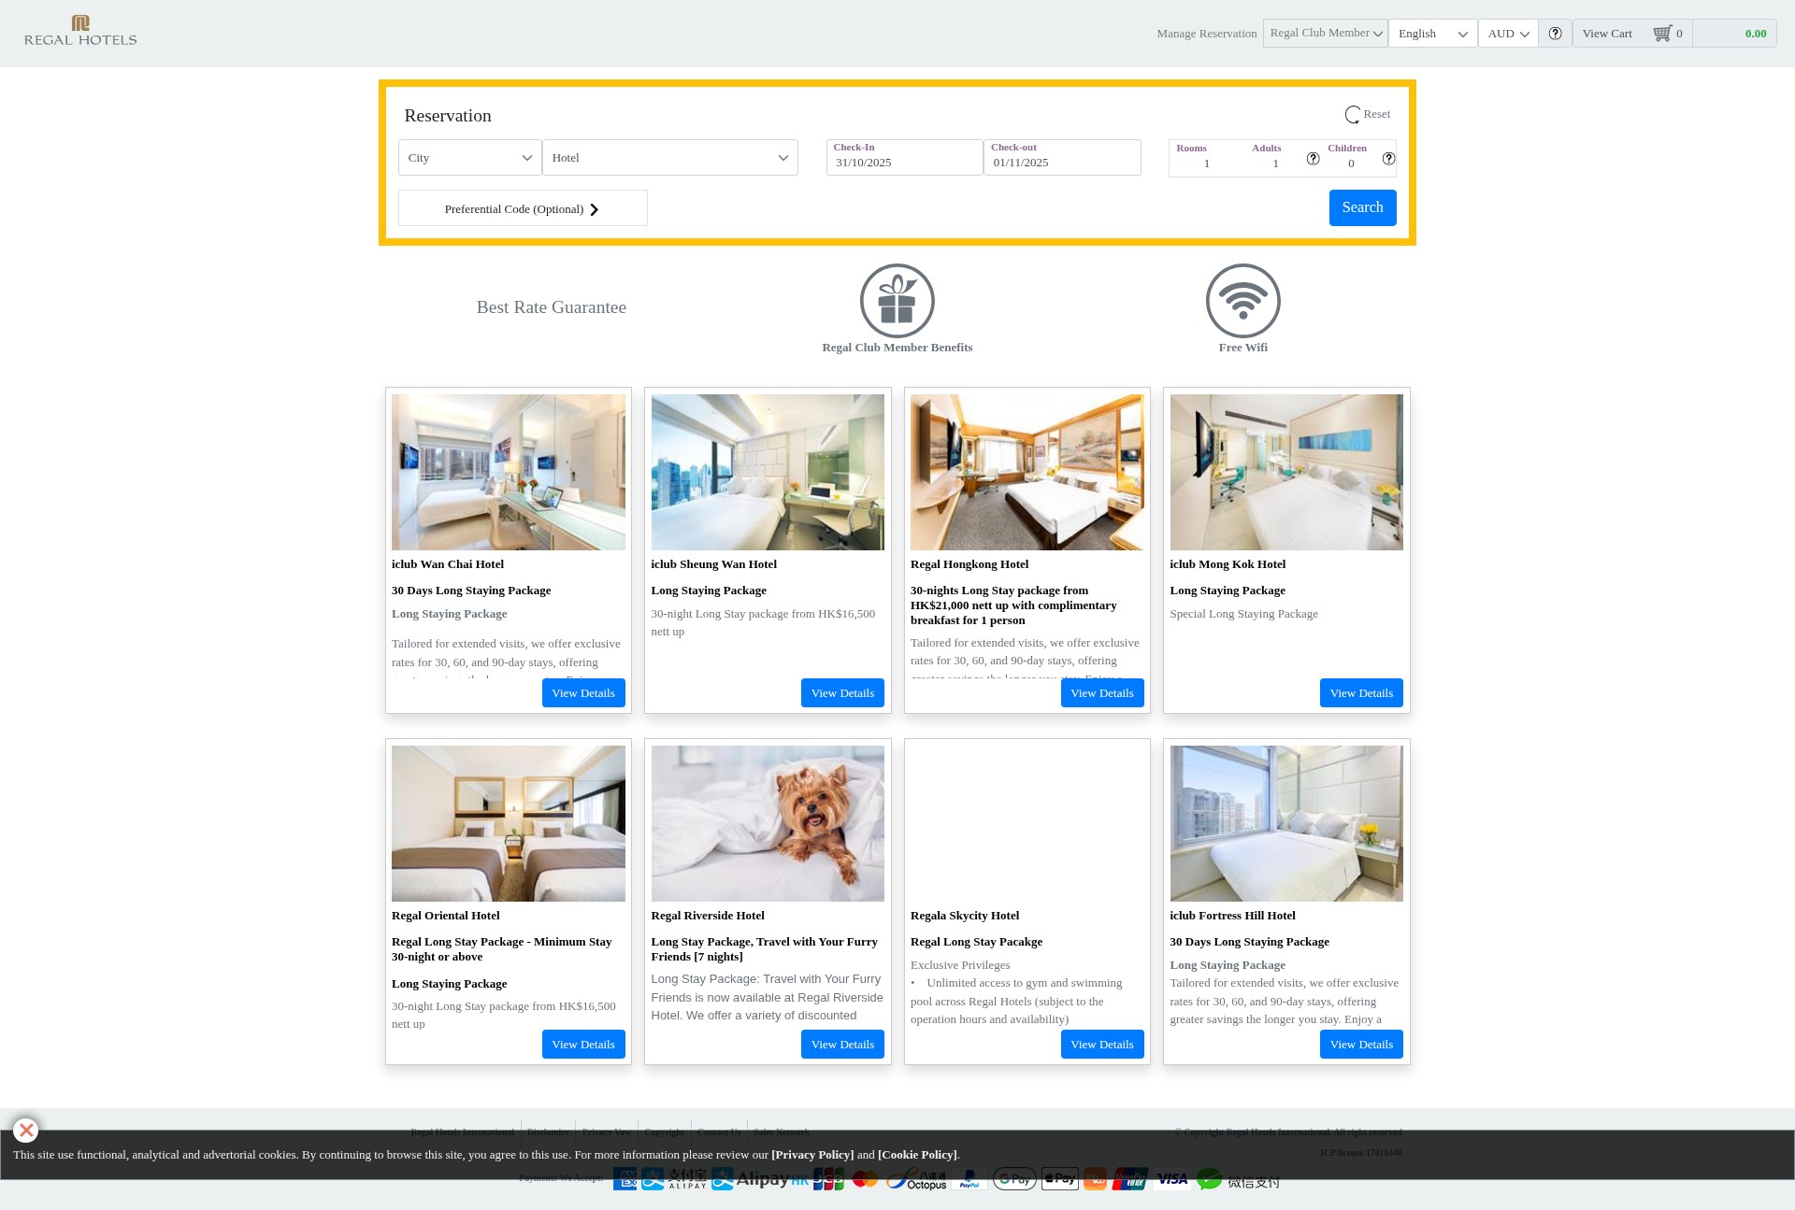The image size is (1795, 1210).
Task: Click the Regal Oriental Hotel twin-bed photo
Action: (x=508, y=823)
